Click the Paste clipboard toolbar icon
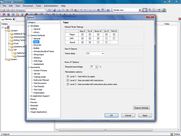181x136 pixels. click(63, 10)
